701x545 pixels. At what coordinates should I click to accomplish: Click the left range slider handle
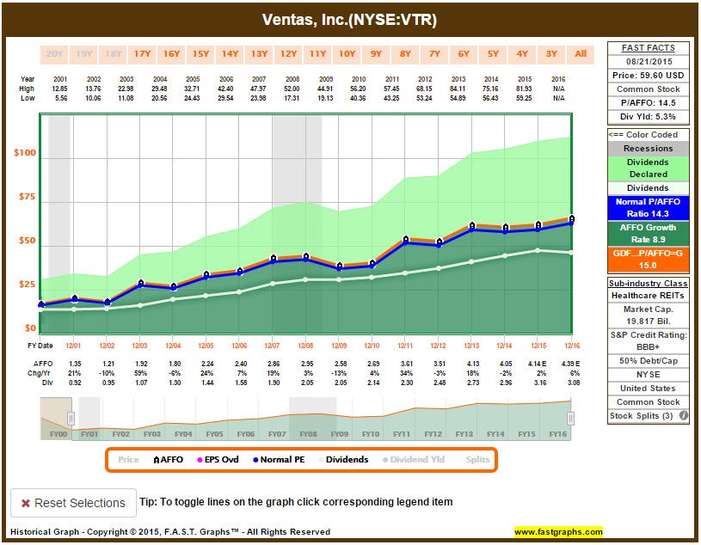point(71,419)
